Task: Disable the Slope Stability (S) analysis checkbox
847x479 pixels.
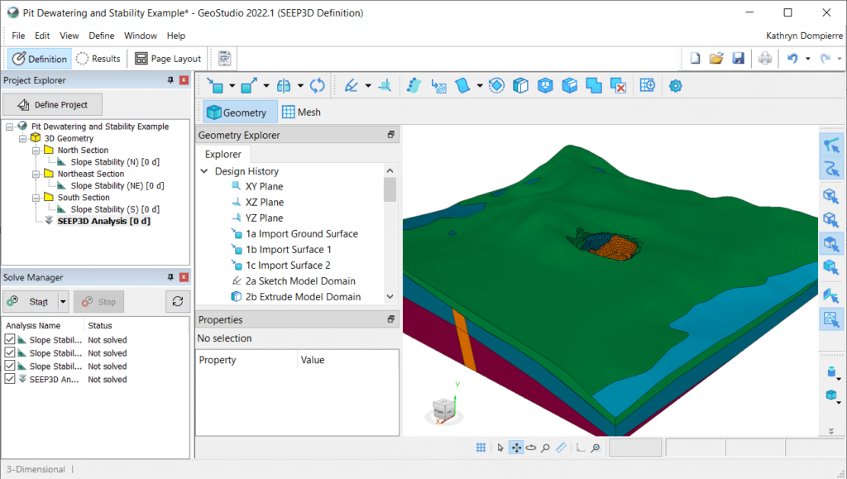Action: click(x=11, y=366)
